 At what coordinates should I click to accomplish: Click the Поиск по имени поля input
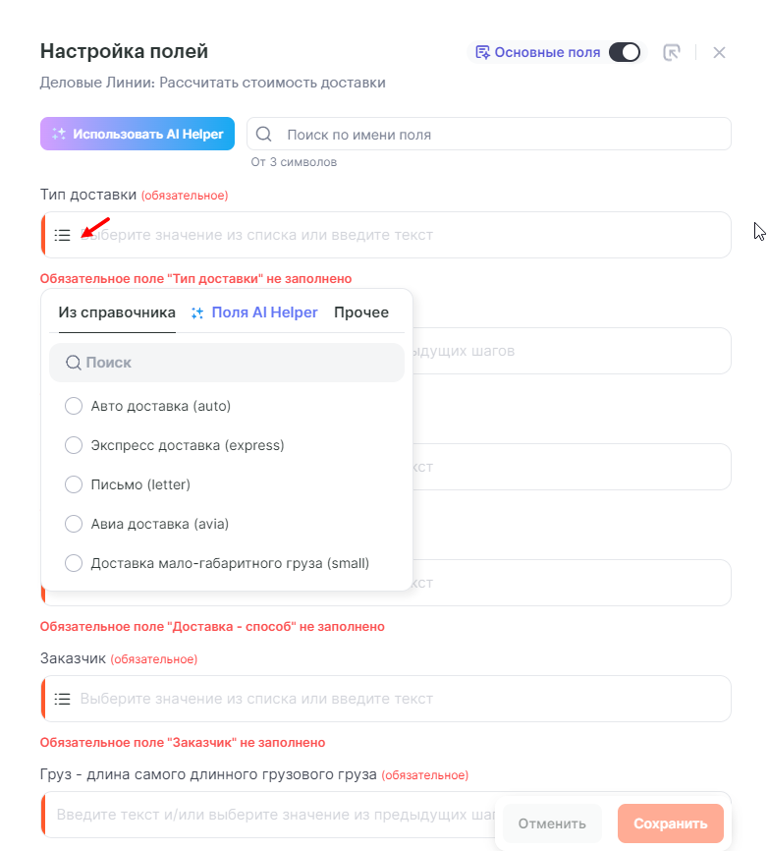point(501,135)
